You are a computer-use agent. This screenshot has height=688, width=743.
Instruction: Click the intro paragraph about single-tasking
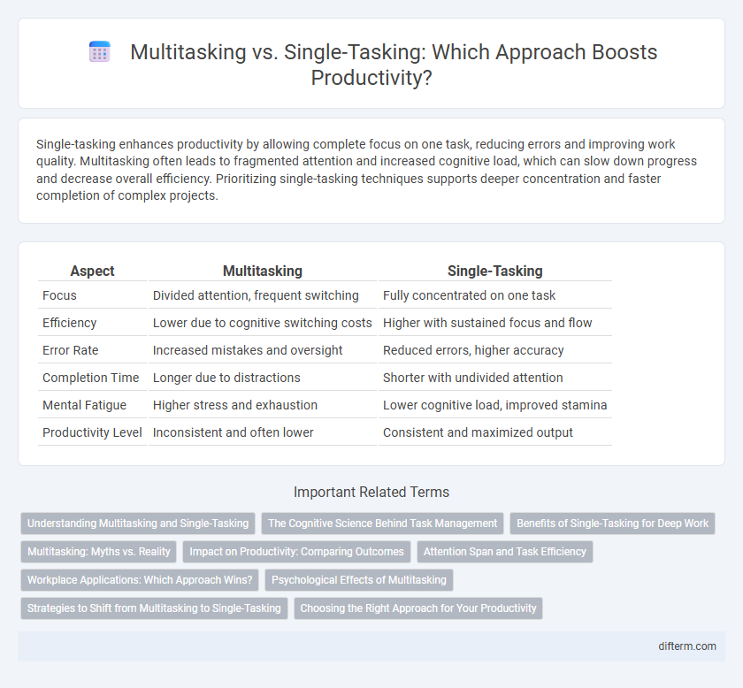coord(366,170)
